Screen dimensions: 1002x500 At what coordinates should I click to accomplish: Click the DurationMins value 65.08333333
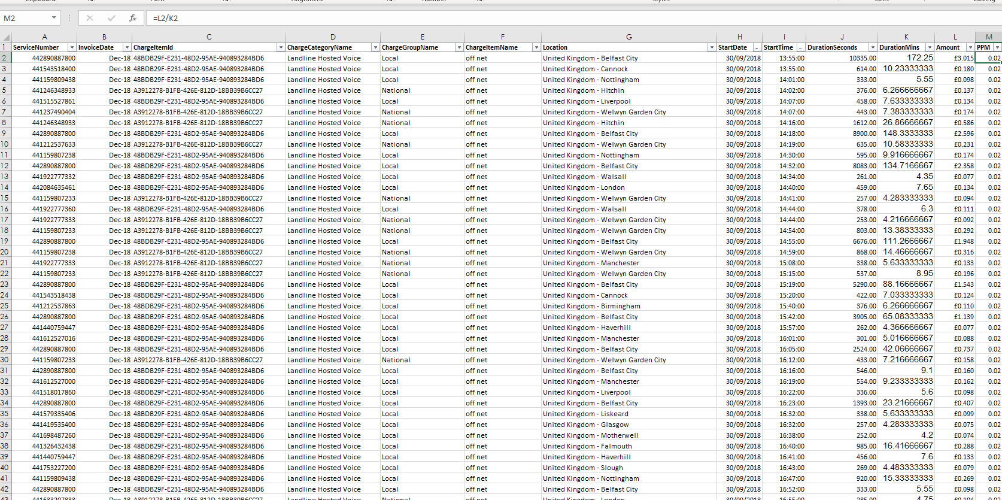point(906,317)
